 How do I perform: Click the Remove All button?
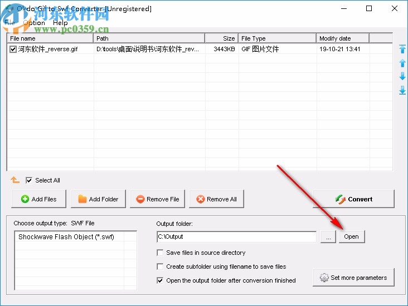(216, 199)
